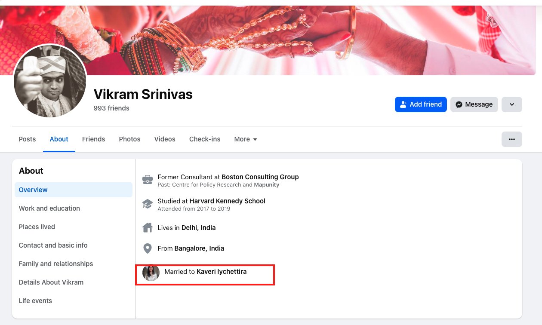The height and width of the screenshot is (325, 542).
Task: Click the location pin From icon
Action: [148, 248]
